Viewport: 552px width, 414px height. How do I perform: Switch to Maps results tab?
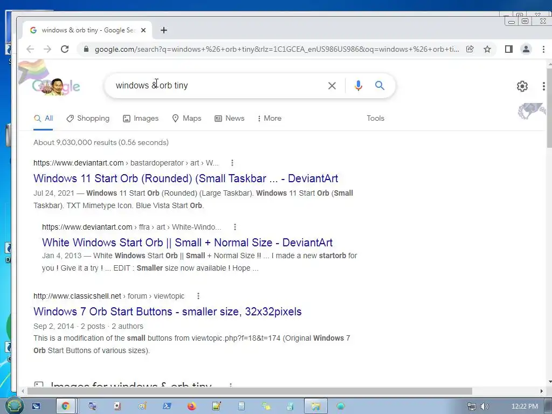[187, 119]
